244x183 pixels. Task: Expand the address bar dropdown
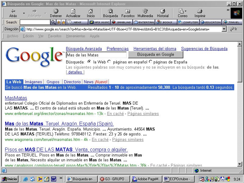pyautogui.click(x=224, y=29)
